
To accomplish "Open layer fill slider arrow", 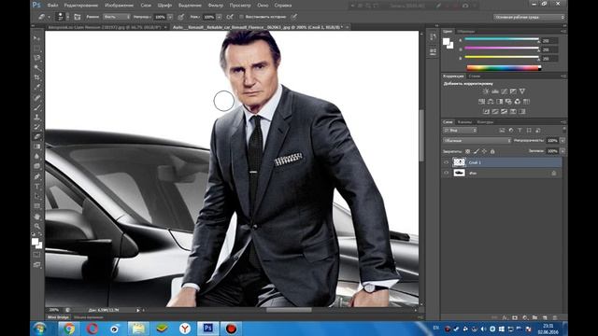I will pos(562,151).
